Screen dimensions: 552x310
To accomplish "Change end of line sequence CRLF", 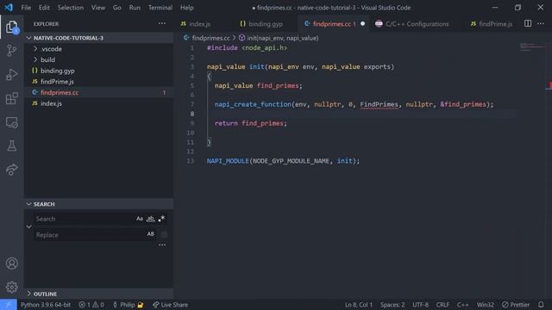I will [442, 305].
